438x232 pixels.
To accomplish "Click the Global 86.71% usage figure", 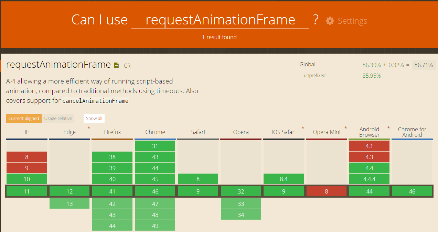I will [x=424, y=65].
